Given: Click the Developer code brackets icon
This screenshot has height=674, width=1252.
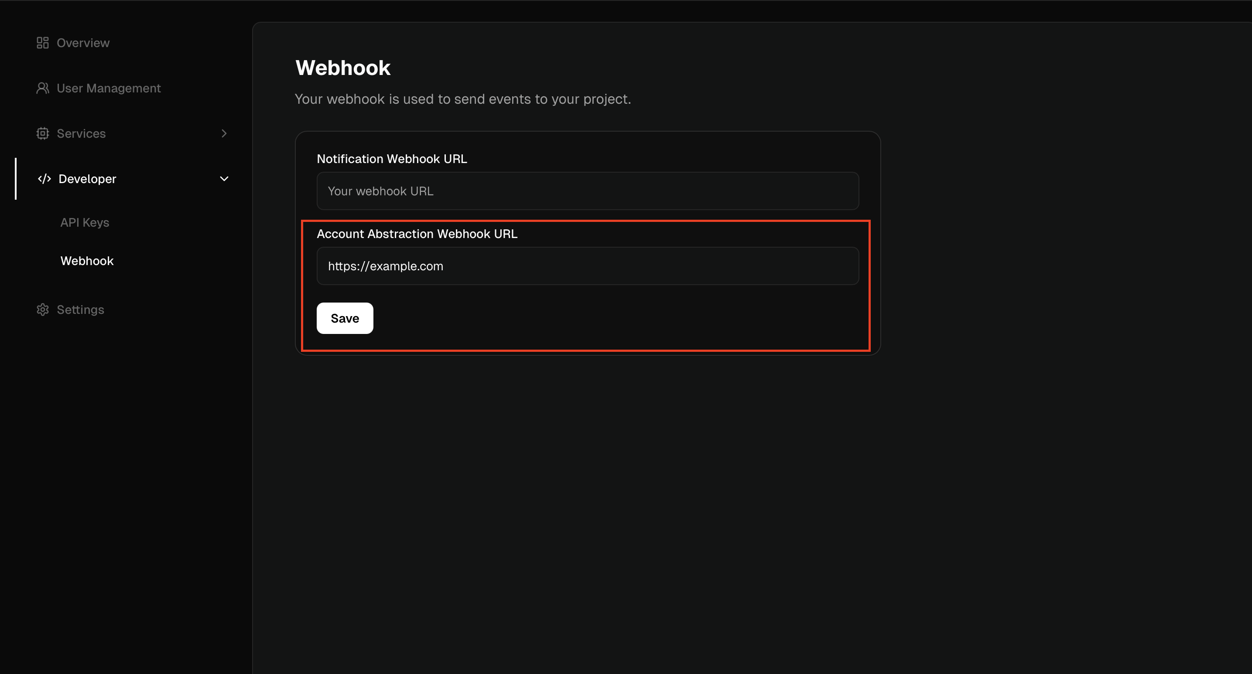Looking at the screenshot, I should point(44,179).
